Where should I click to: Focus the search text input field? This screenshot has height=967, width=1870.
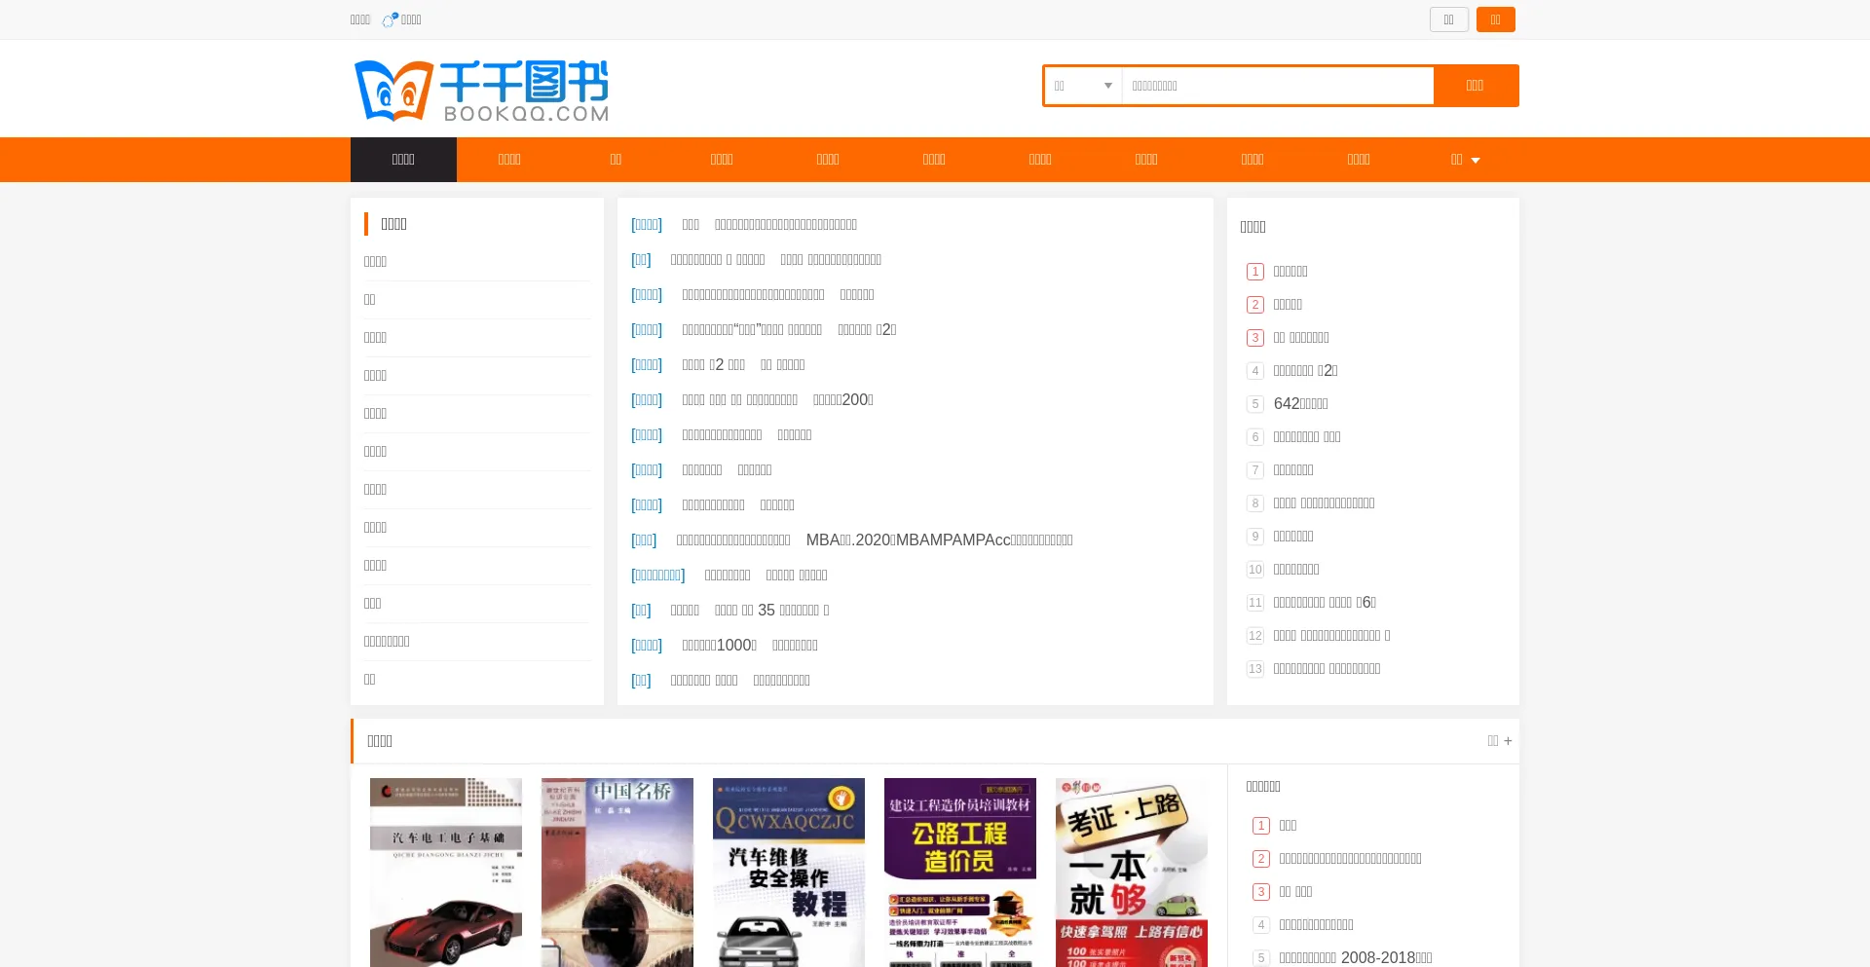click(1277, 86)
